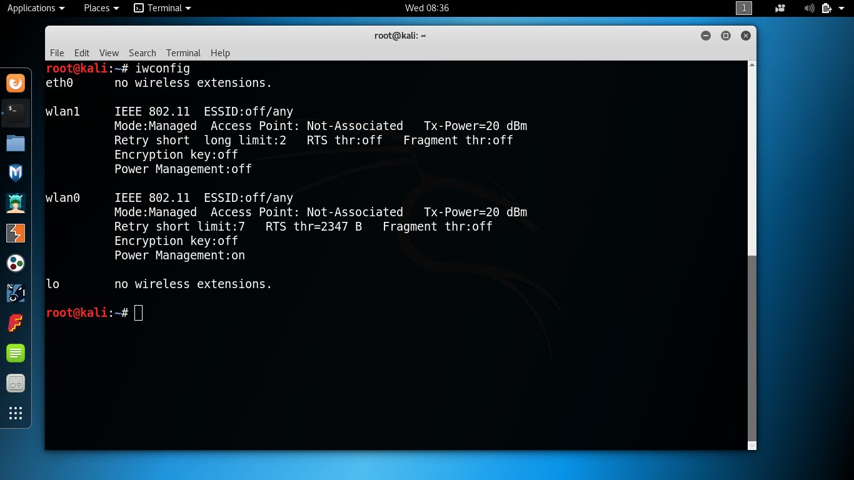This screenshot has width=854, height=480.
Task: Launch Metasploit from the dock
Action: (16, 173)
